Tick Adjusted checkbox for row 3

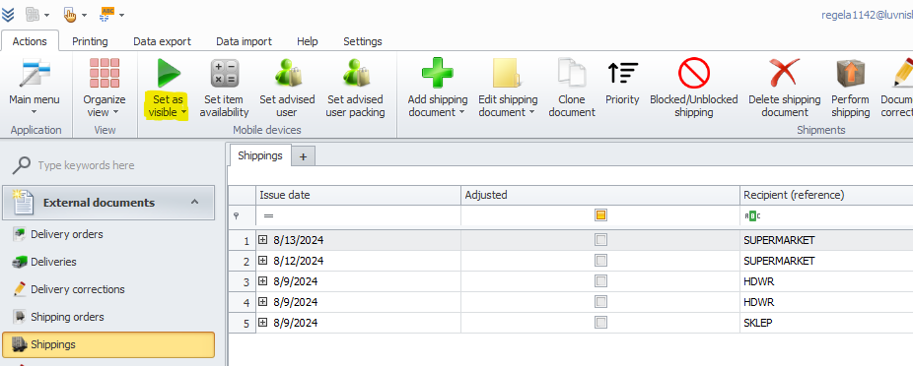(x=600, y=281)
